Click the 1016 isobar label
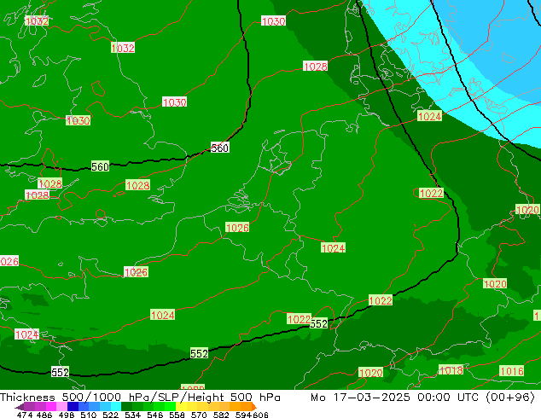Screen dimensions: 541x418 point(512,371)
